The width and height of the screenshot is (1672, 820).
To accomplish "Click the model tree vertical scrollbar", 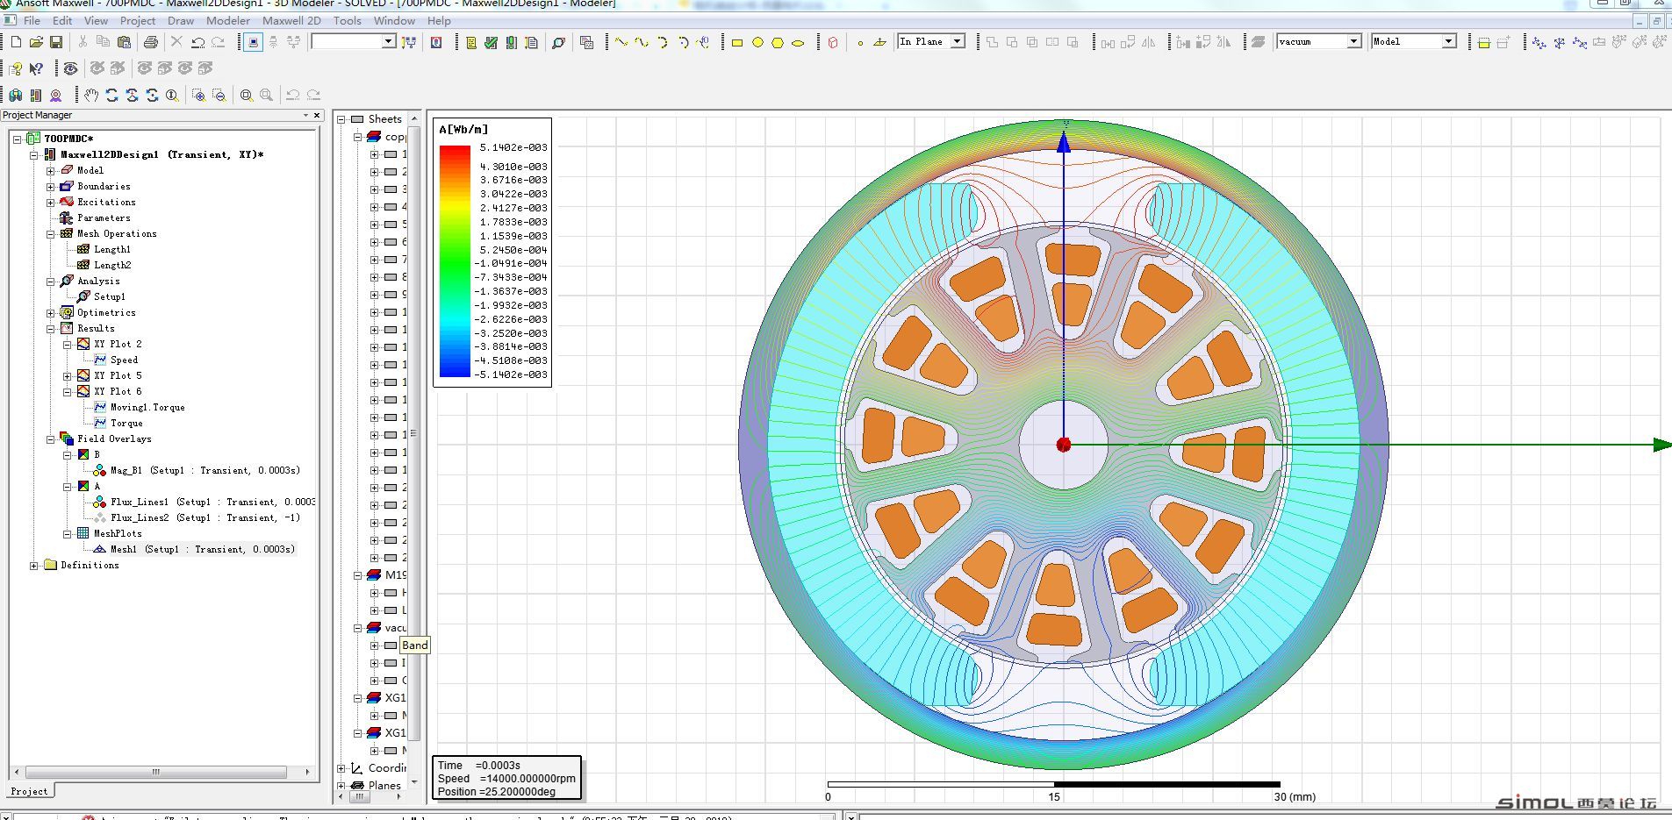I will tap(413, 433).
